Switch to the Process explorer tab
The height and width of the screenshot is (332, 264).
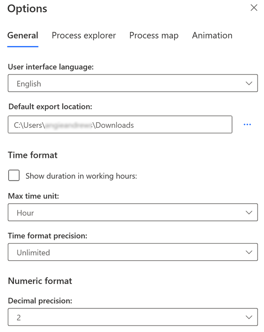[84, 36]
